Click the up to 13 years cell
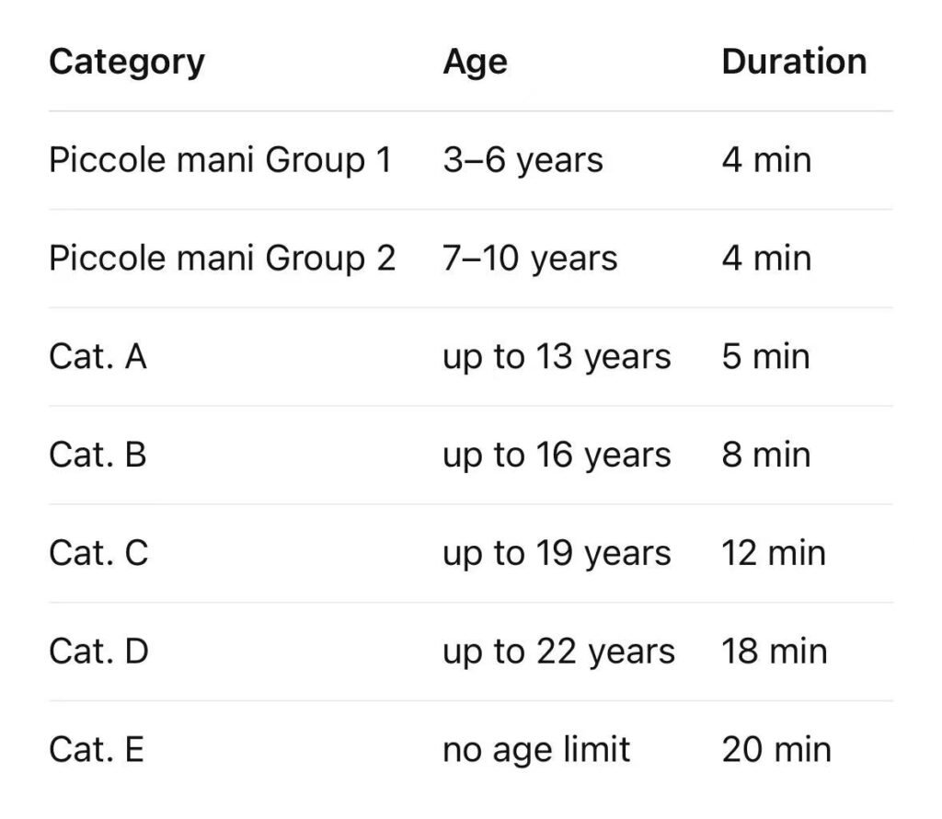This screenshot has width=942, height=819. pyautogui.click(x=557, y=357)
